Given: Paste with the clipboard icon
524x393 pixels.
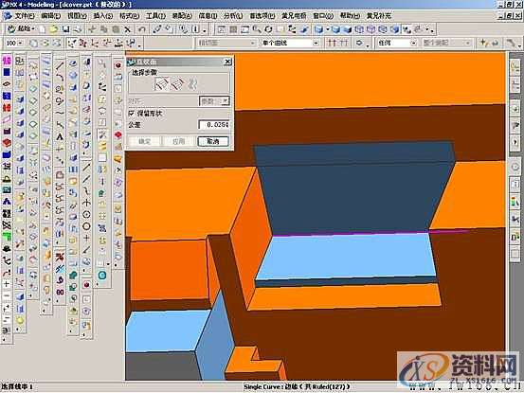Looking at the screenshot, I should 116,29.
